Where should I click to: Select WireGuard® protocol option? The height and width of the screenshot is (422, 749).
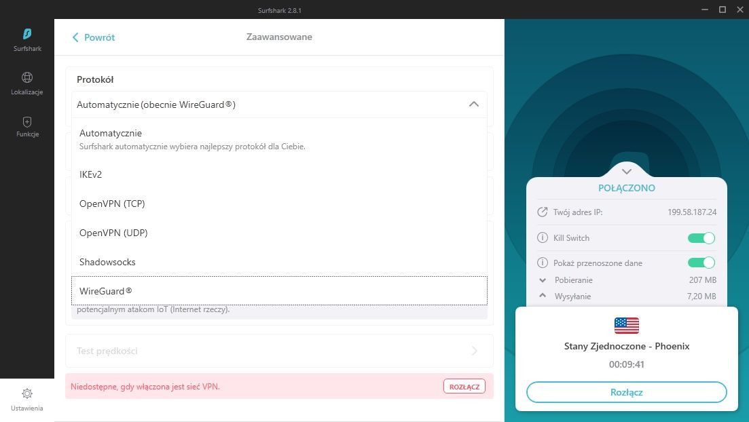[279, 291]
